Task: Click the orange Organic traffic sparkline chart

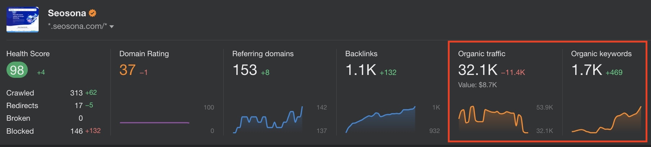Action: (x=493, y=120)
